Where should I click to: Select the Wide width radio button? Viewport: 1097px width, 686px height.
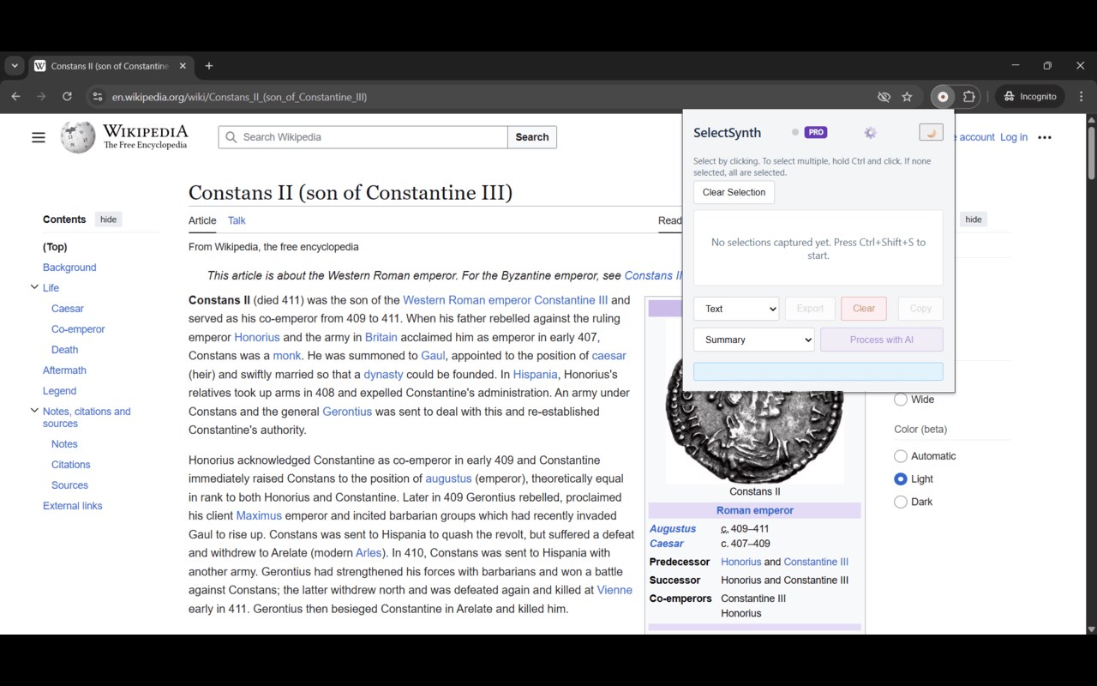[901, 400]
